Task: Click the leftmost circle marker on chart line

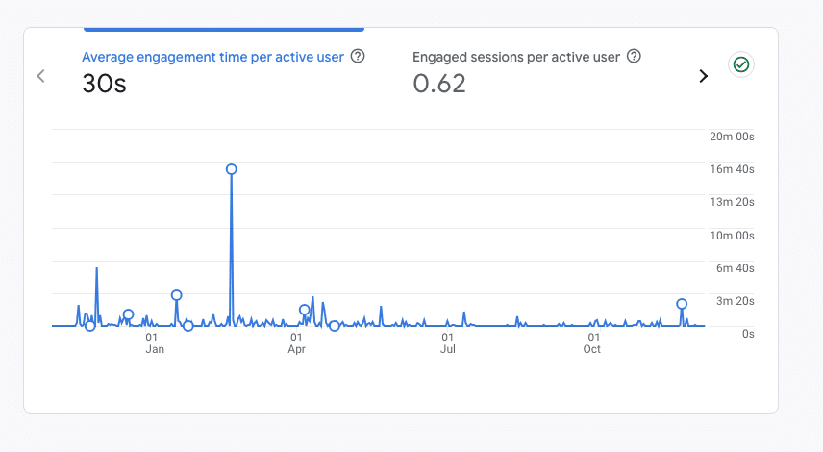Action: [90, 326]
